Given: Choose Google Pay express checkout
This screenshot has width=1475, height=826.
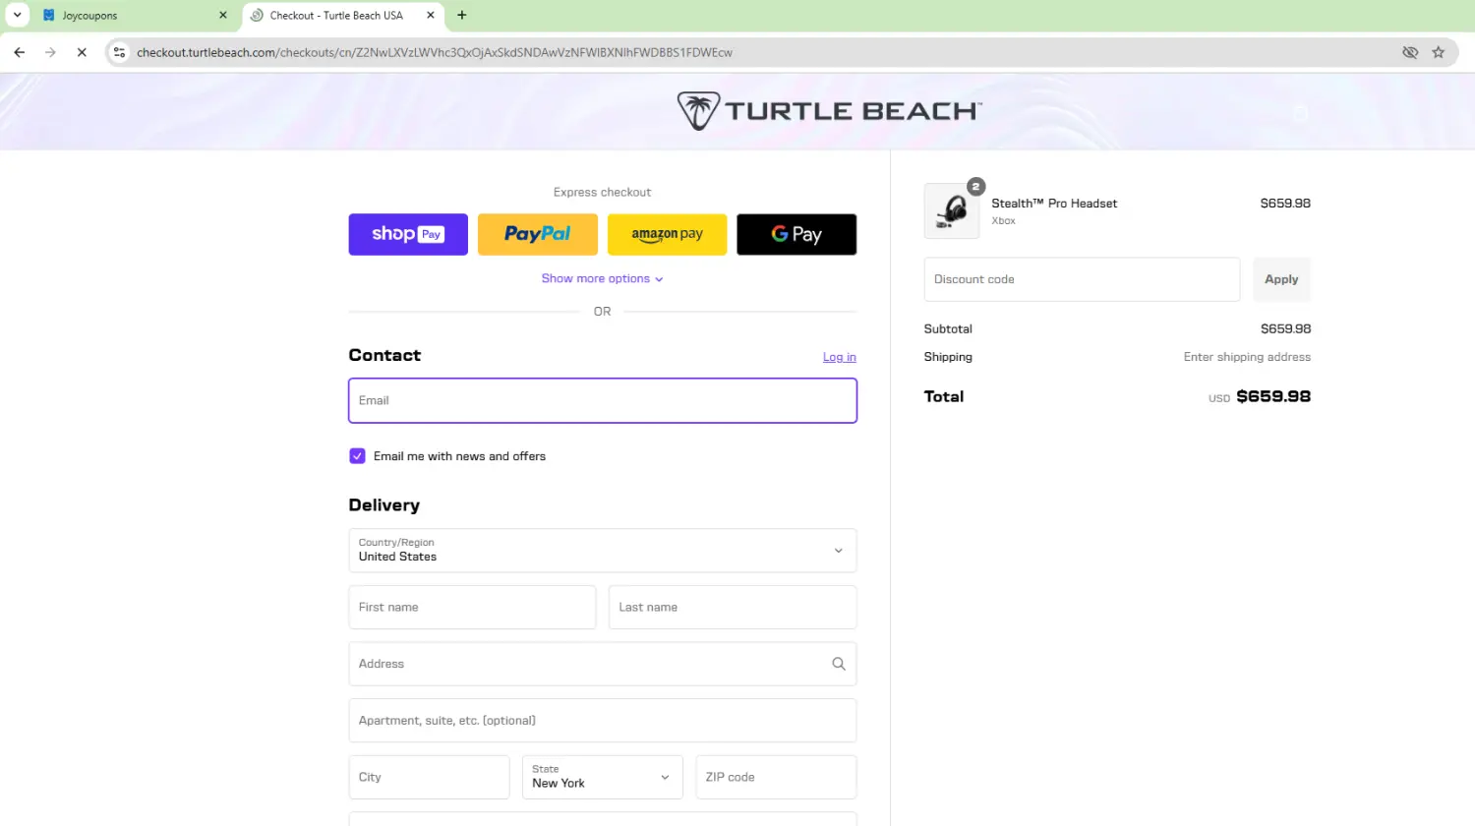Looking at the screenshot, I should [796, 234].
